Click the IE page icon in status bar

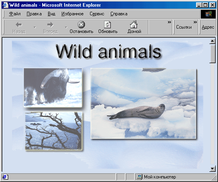click(x=5, y=177)
